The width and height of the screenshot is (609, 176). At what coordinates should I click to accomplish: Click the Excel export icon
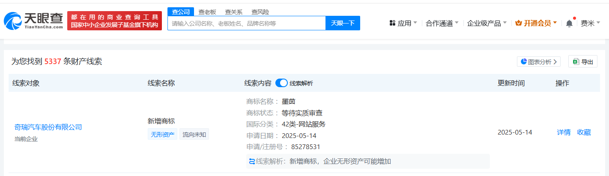[576, 62]
